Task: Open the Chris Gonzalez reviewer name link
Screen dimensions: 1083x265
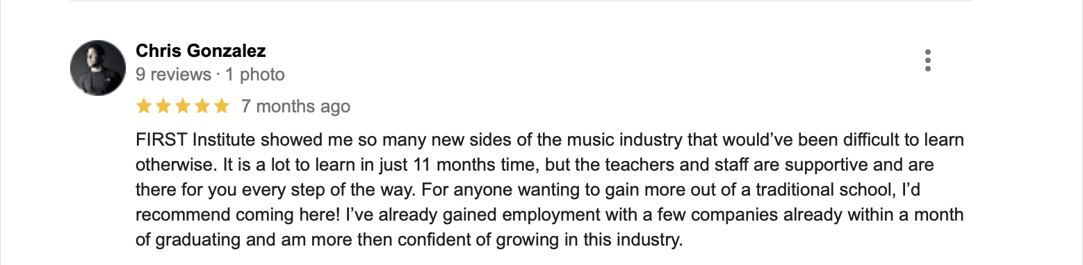Action: (201, 51)
